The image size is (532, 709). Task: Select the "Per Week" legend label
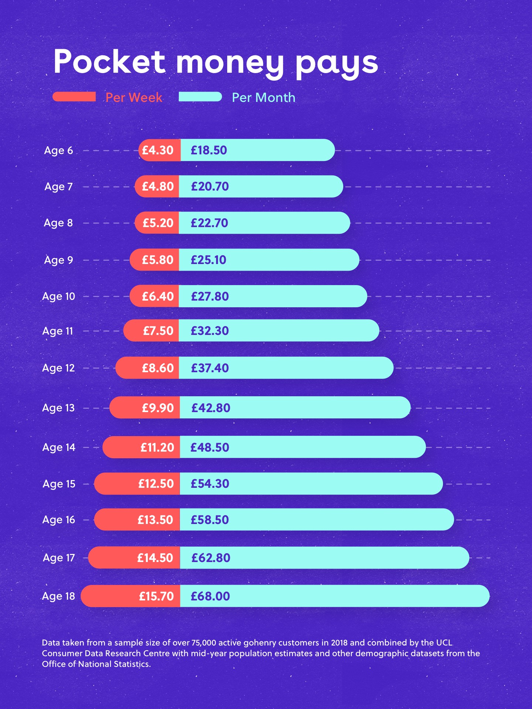[x=134, y=97]
